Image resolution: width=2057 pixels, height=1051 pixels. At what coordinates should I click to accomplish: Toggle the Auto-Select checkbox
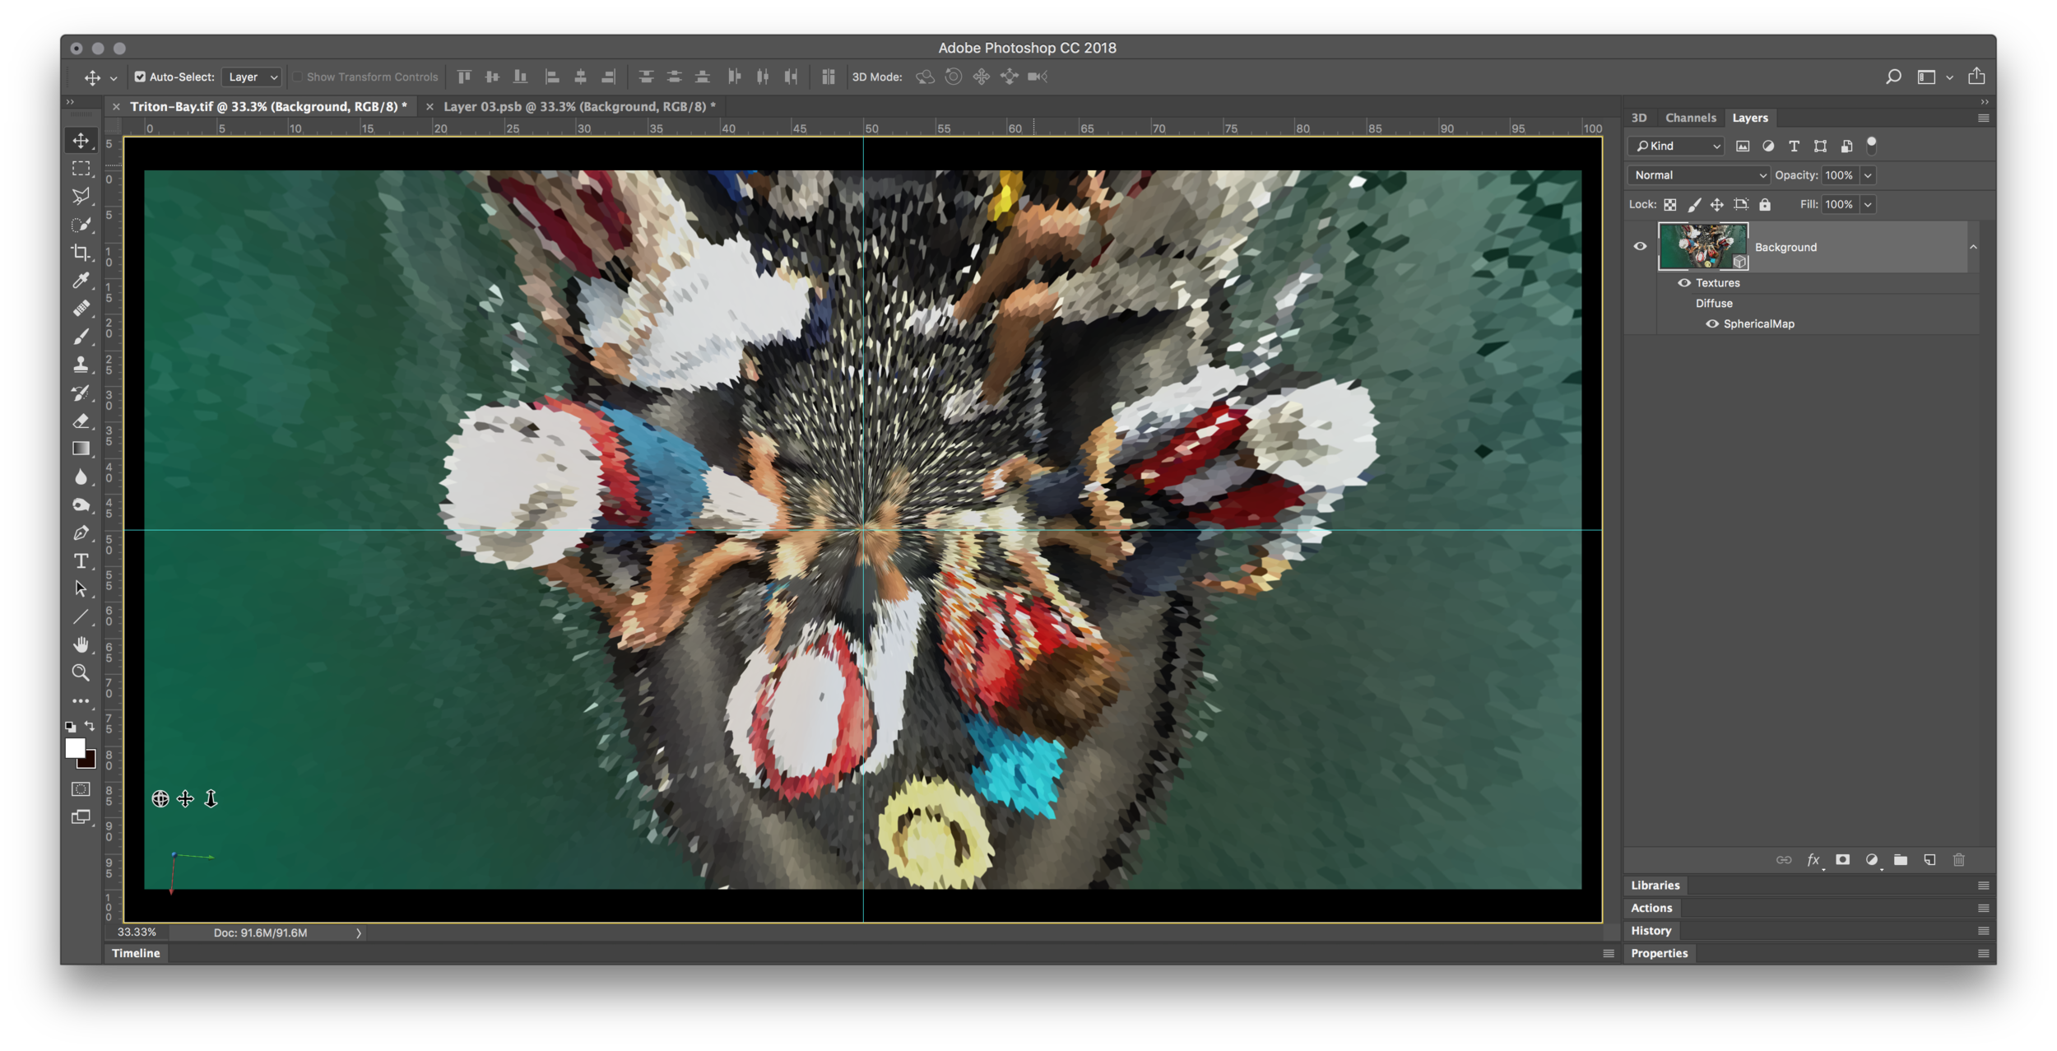tap(140, 77)
